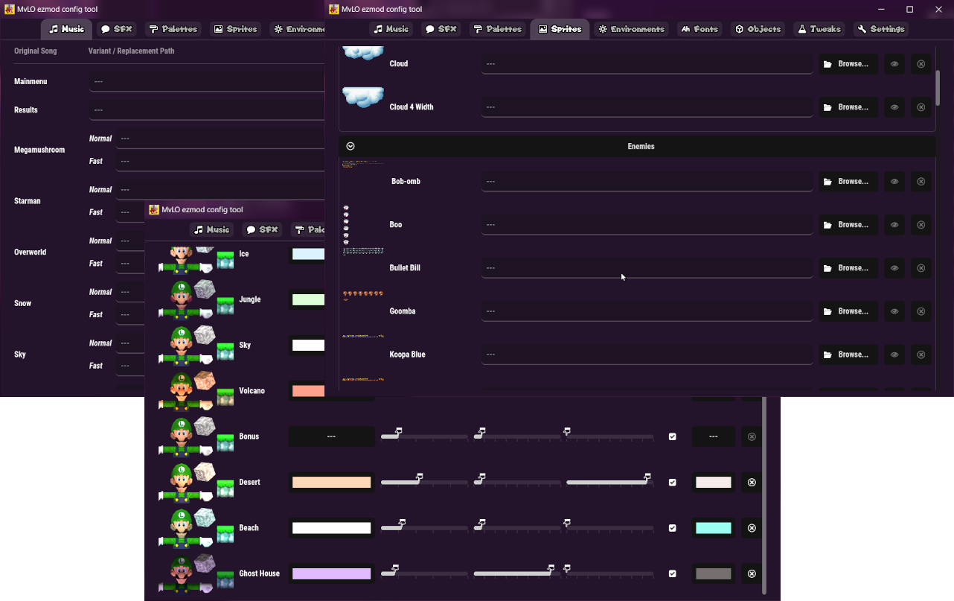
Task: Open the Volcano salmon color swatch
Action: [308, 391]
